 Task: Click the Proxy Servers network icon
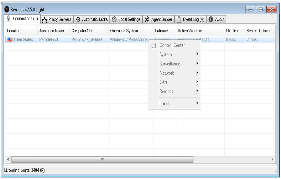tap(45, 19)
